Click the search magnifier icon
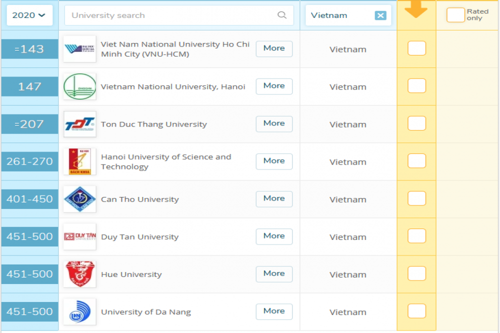500x333 pixels. pyautogui.click(x=282, y=15)
